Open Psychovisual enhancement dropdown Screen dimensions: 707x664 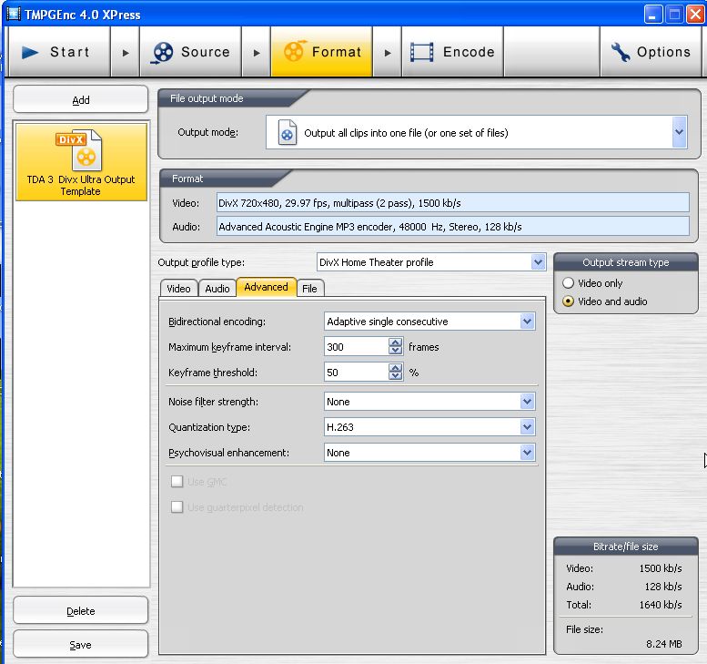click(527, 453)
